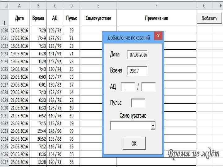Select the pressure cell 128 / 78
This screenshot has height=167, width=223.
[x=55, y=100]
